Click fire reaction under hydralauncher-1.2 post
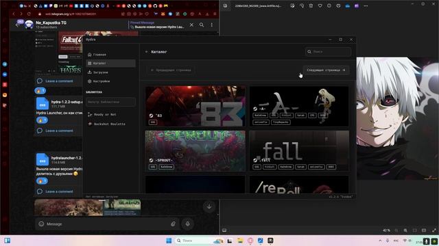 42,180
